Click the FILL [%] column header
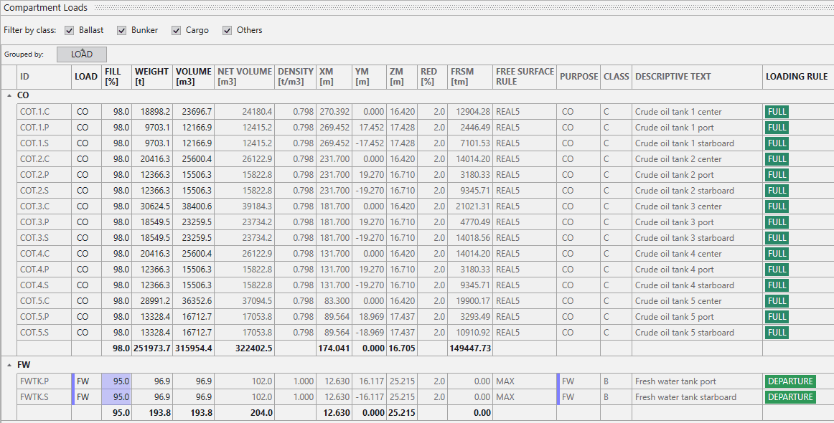Viewport: 834px width, 423px height. (x=116, y=77)
